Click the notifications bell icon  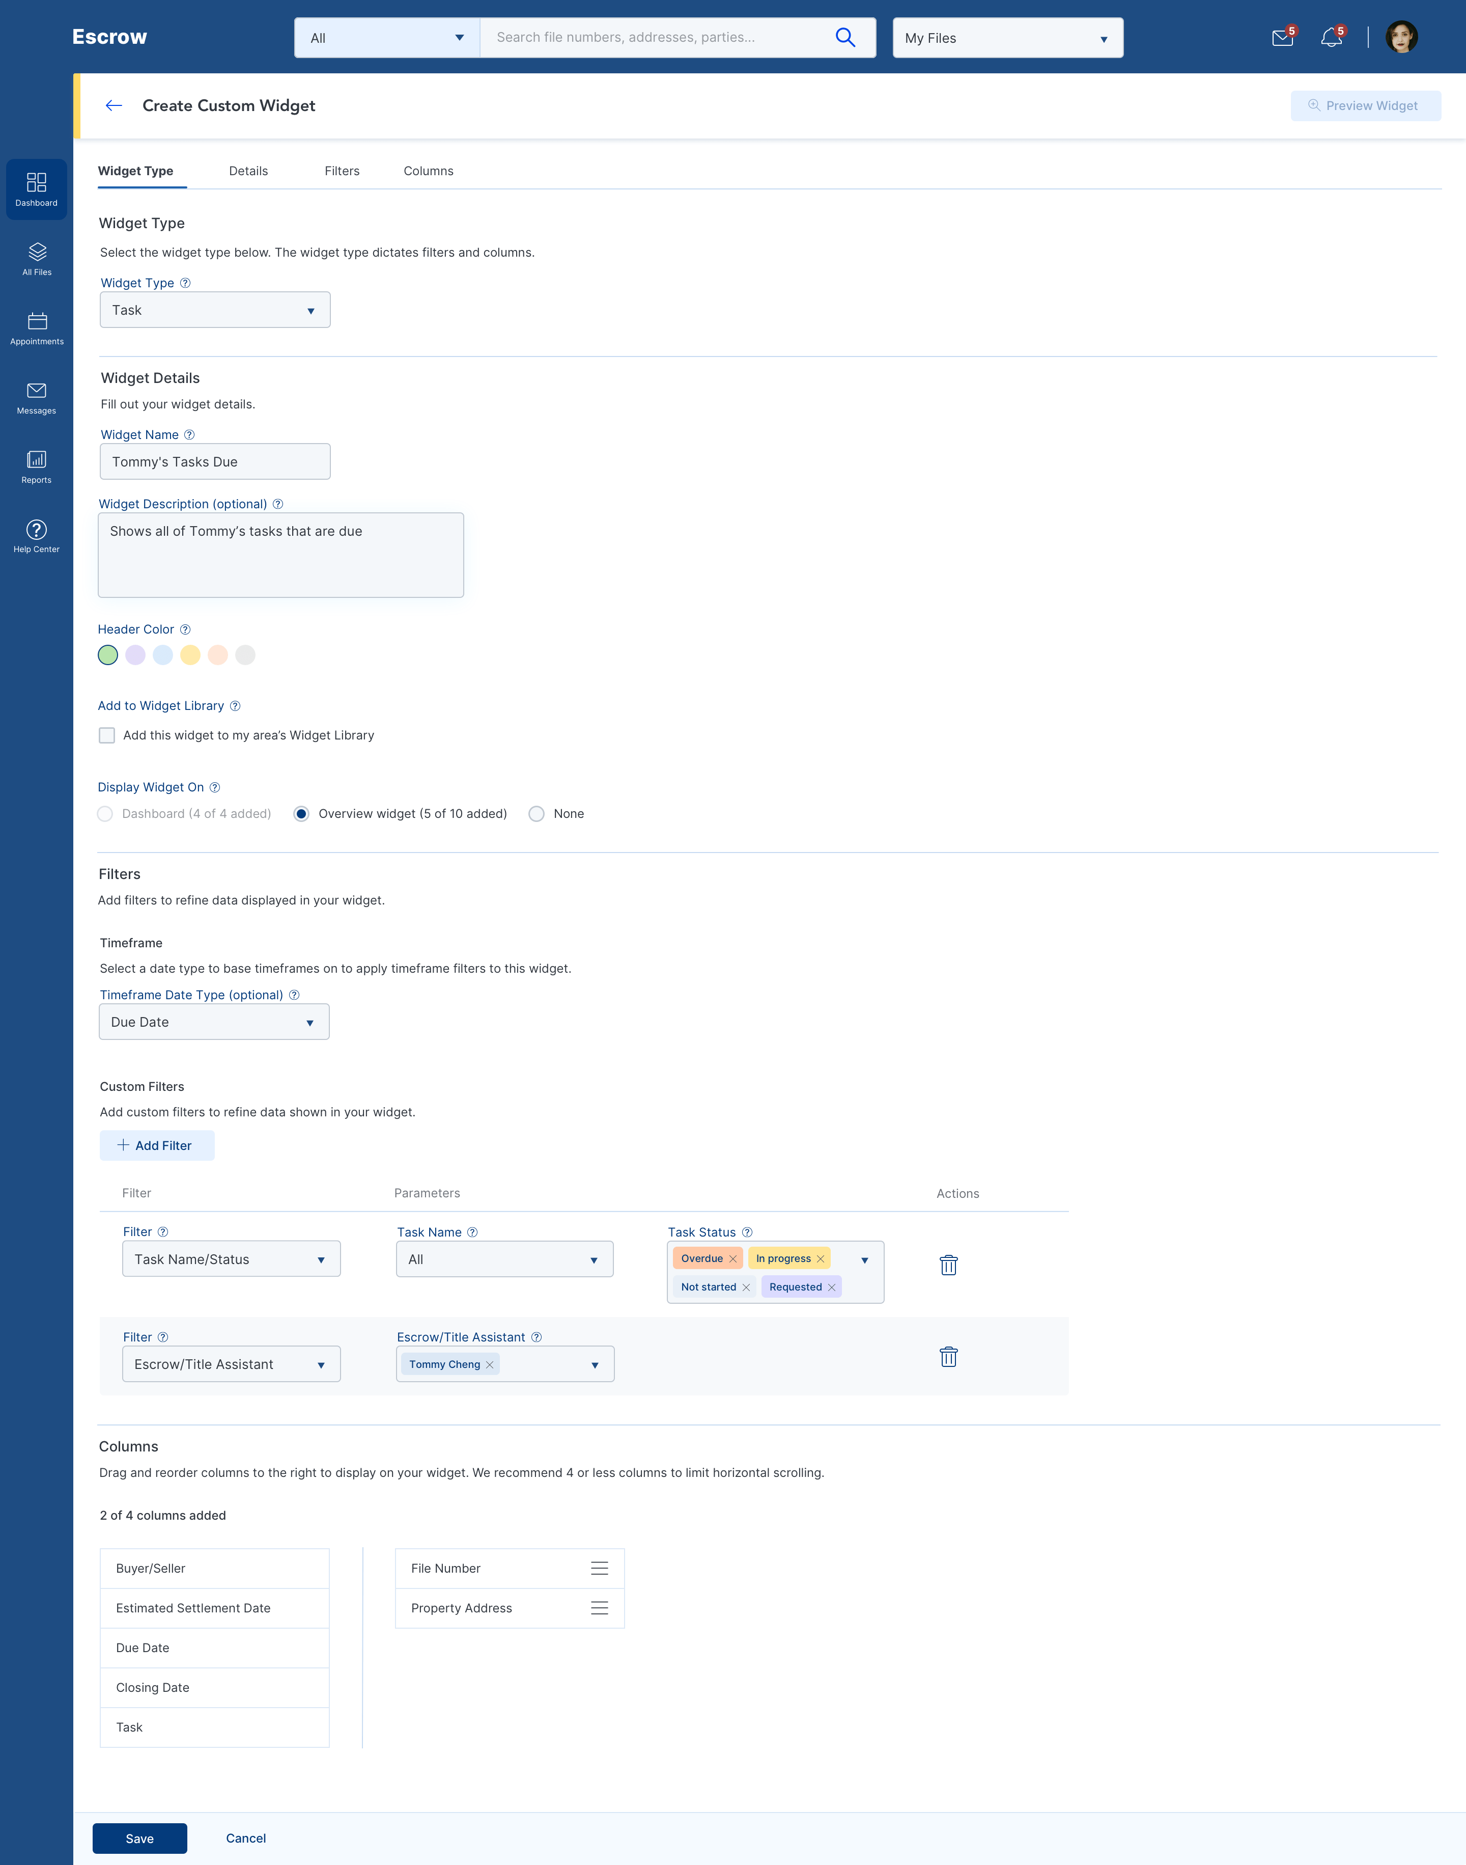(1331, 38)
